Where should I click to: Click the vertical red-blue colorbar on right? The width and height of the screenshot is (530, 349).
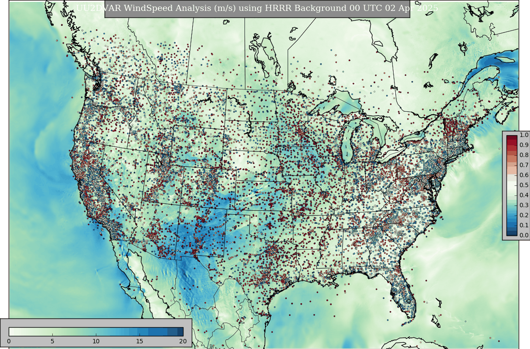512,185
